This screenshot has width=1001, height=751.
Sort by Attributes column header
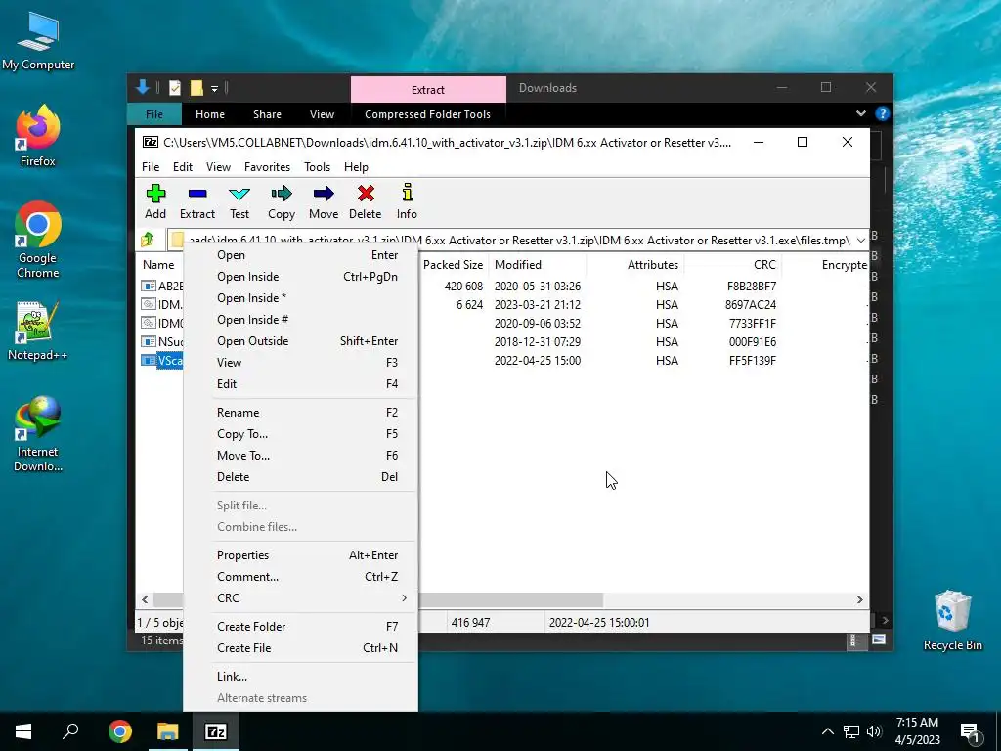tap(634, 264)
